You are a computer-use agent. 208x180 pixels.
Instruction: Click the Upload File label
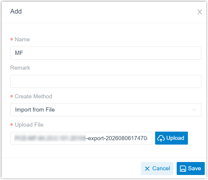29,125
